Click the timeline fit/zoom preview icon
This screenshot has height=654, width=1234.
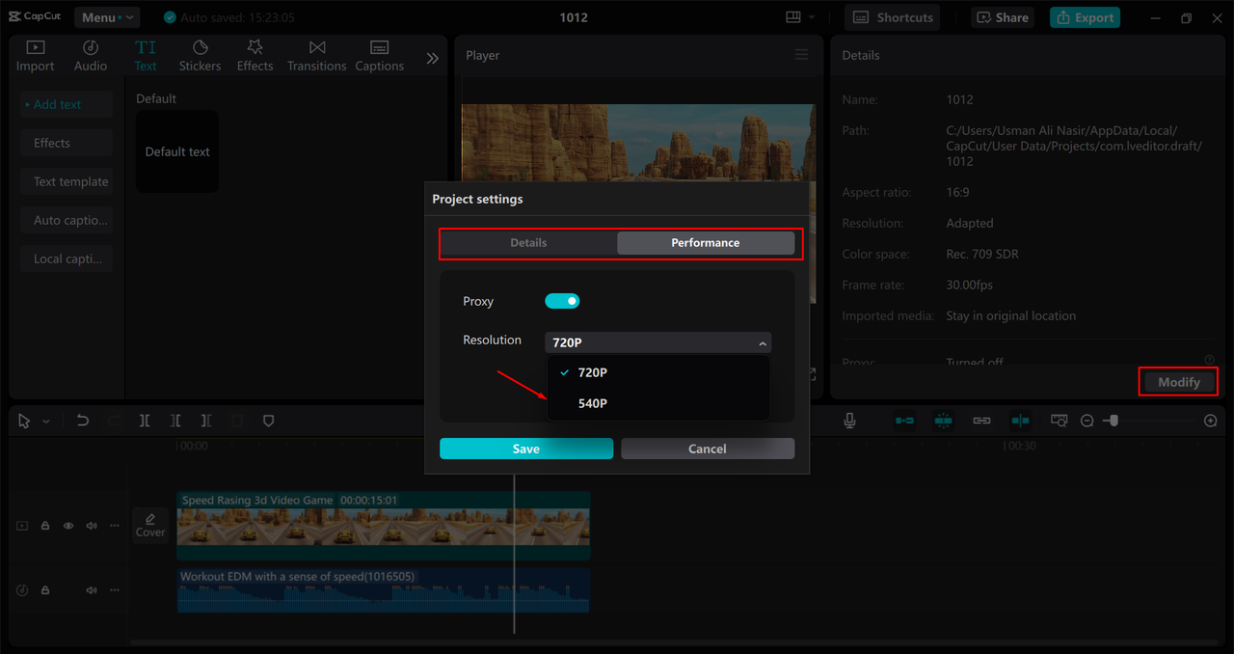click(1060, 421)
